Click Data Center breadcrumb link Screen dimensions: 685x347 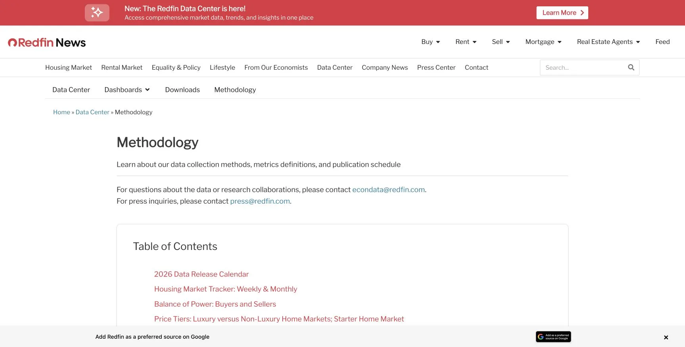coord(92,112)
